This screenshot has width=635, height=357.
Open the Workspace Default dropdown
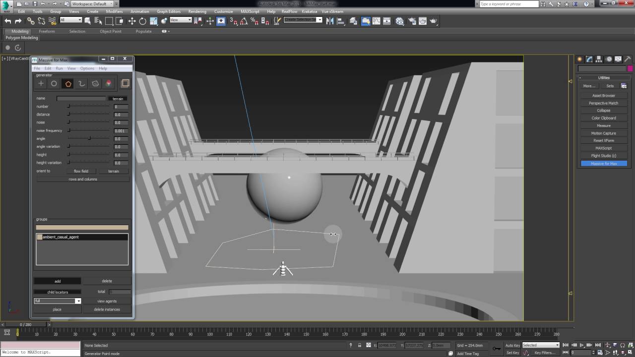tap(91, 4)
